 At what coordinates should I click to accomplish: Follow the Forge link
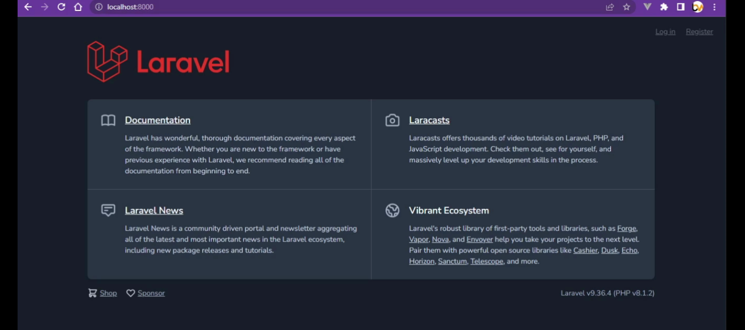tap(627, 229)
